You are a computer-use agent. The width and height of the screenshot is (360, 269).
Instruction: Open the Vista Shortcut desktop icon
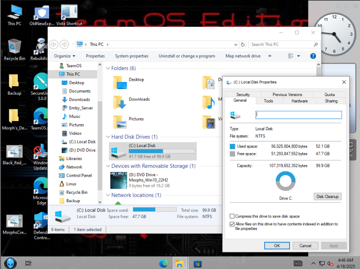[69, 15]
